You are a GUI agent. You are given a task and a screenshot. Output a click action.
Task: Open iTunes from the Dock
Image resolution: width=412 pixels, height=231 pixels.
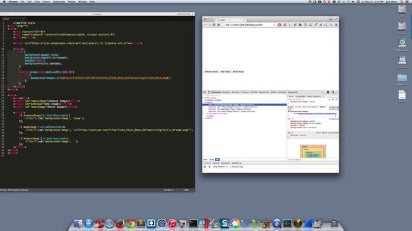(x=172, y=223)
